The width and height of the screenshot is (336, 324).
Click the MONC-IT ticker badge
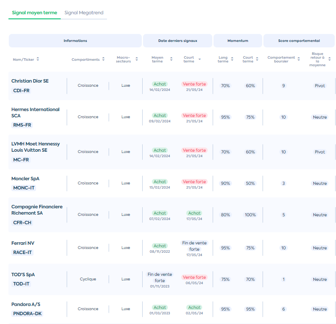(24, 188)
